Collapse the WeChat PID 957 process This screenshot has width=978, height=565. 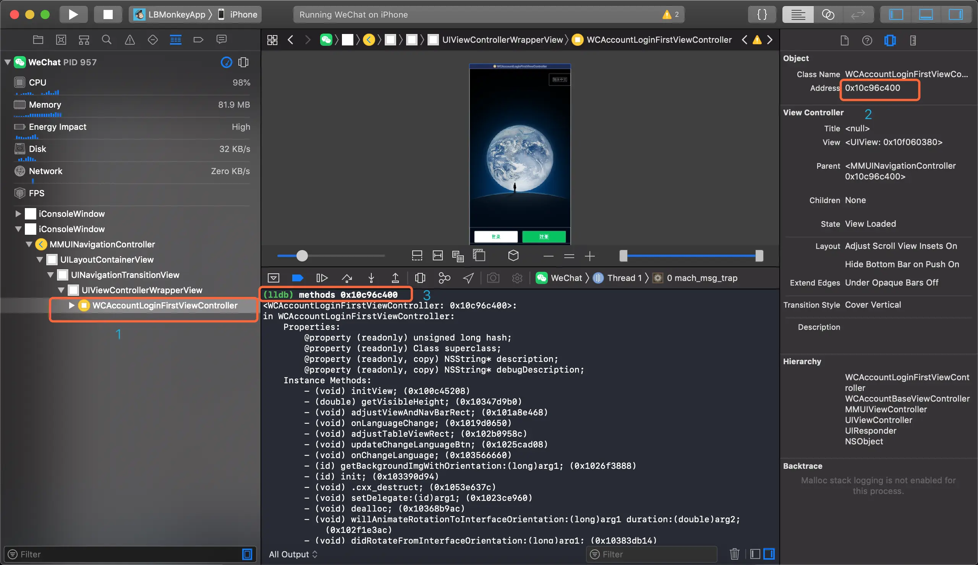click(7, 62)
